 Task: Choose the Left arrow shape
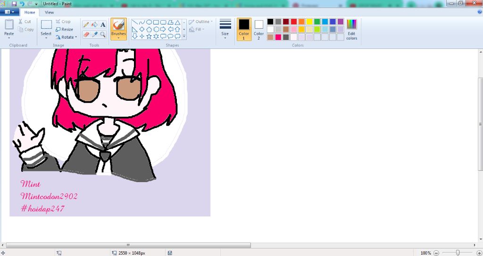pyautogui.click(x=170, y=30)
